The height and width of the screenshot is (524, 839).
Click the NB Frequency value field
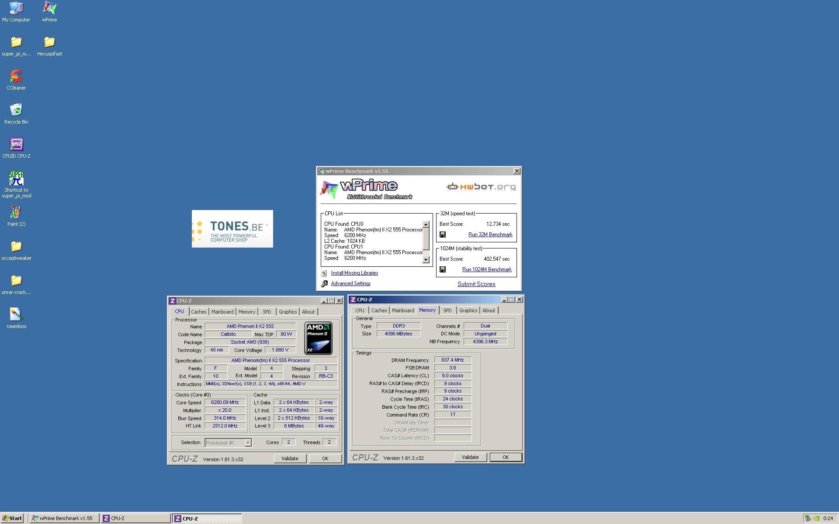pos(485,342)
